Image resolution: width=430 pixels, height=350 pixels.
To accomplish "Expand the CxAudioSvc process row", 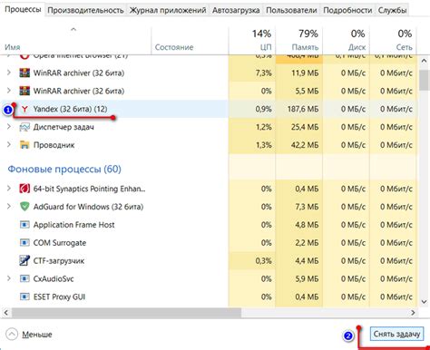I will click(9, 278).
